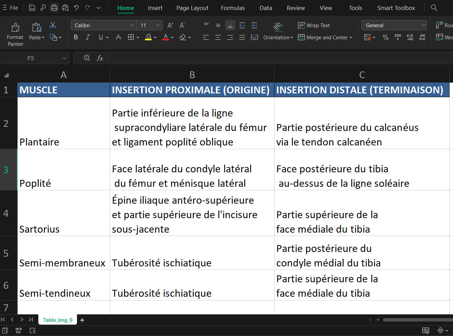Open the font size dropdown
The width and height of the screenshot is (453, 336).
(158, 25)
